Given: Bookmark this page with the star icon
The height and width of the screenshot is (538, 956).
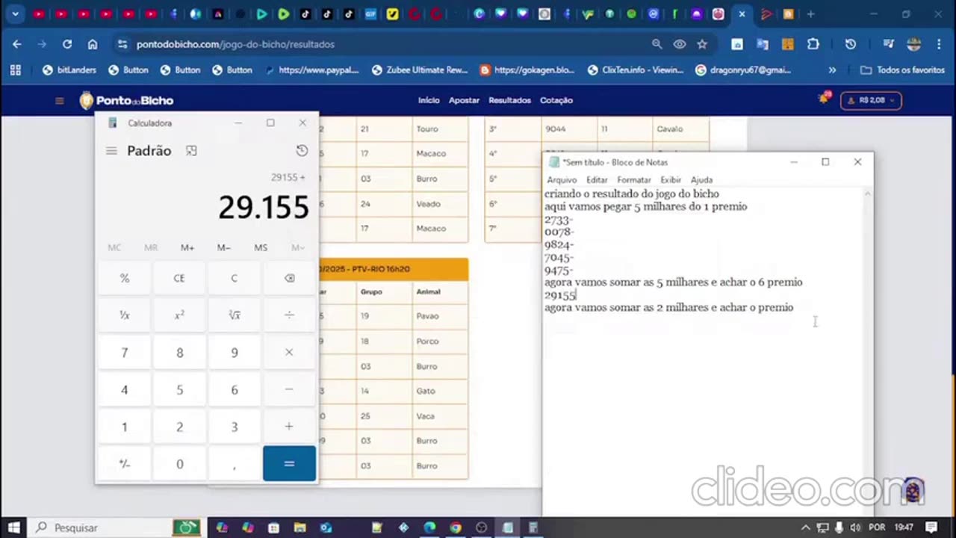Looking at the screenshot, I should click(702, 44).
